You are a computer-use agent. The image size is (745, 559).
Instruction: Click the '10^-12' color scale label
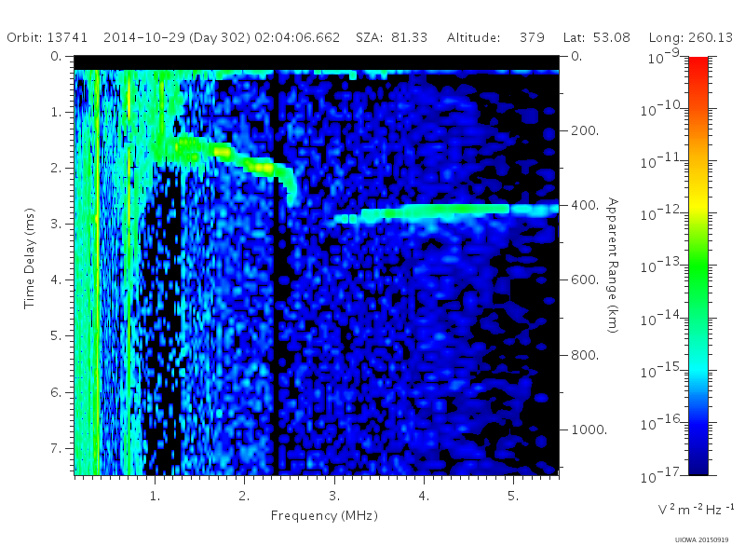pyautogui.click(x=662, y=213)
